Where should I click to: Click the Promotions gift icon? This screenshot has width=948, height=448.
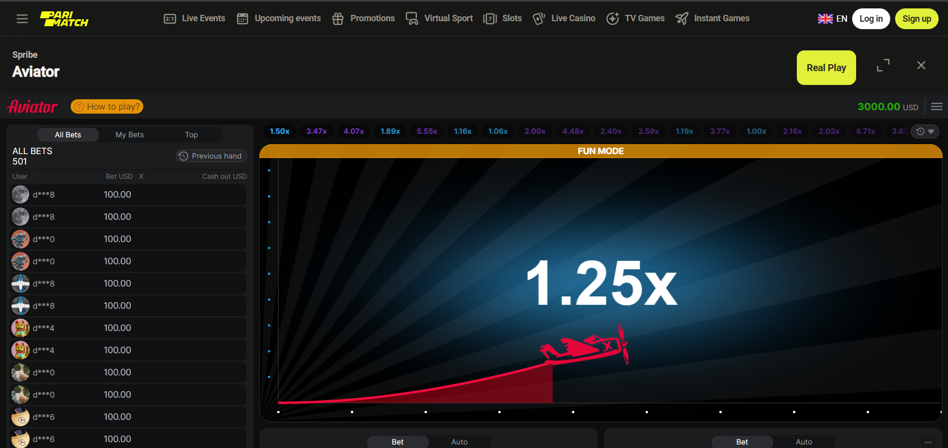(338, 19)
